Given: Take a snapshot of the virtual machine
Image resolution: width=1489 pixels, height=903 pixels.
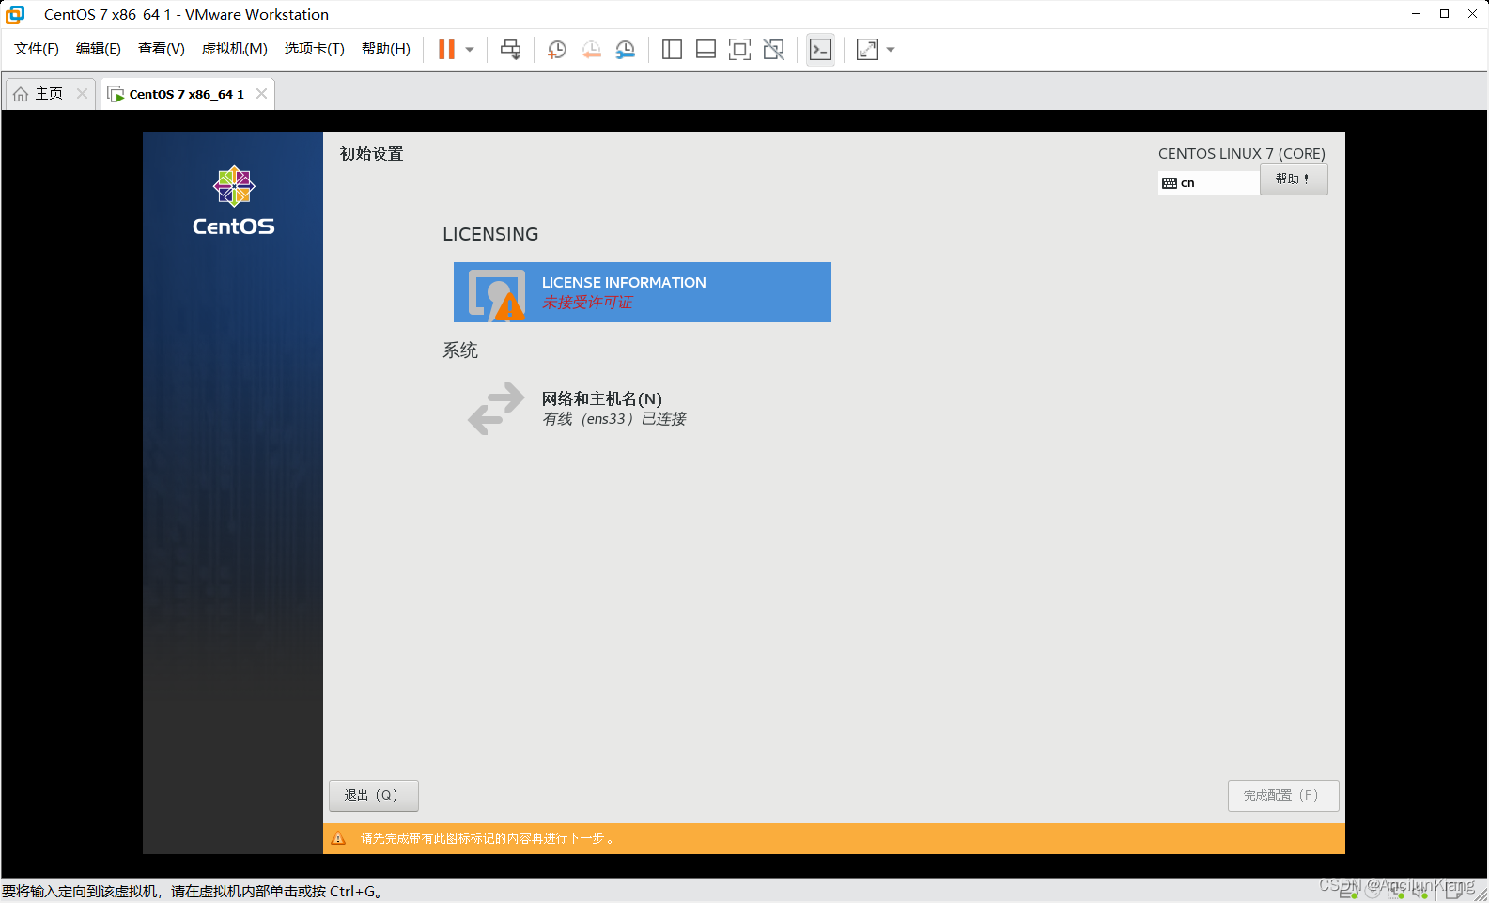Looking at the screenshot, I should 557,50.
